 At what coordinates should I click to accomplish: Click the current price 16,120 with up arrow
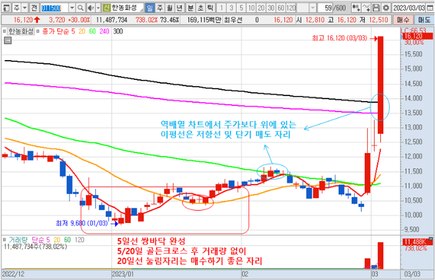pyautogui.click(x=27, y=20)
